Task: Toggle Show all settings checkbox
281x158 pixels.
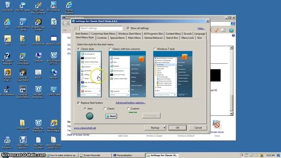Action: 128,28
